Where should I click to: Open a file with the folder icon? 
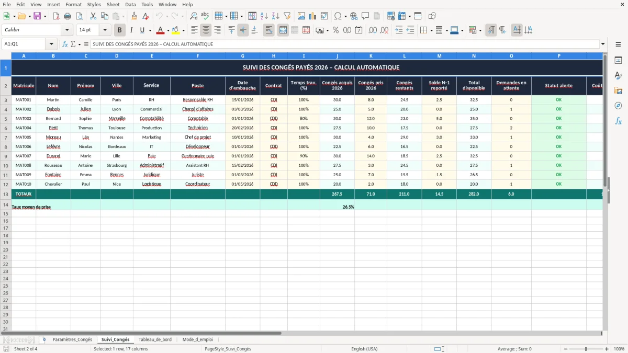pyautogui.click(x=21, y=16)
